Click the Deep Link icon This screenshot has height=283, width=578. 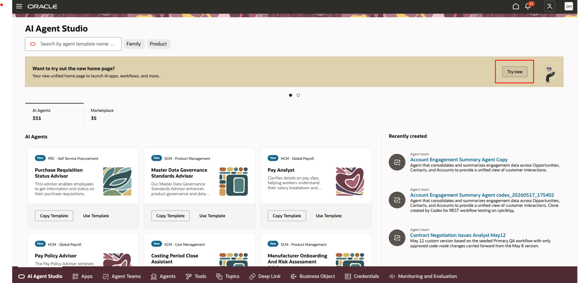coord(252,276)
